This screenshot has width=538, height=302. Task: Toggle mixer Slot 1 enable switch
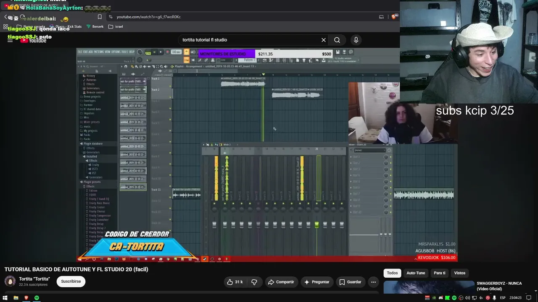click(390, 157)
